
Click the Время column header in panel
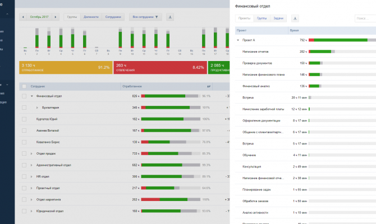[x=332, y=30]
